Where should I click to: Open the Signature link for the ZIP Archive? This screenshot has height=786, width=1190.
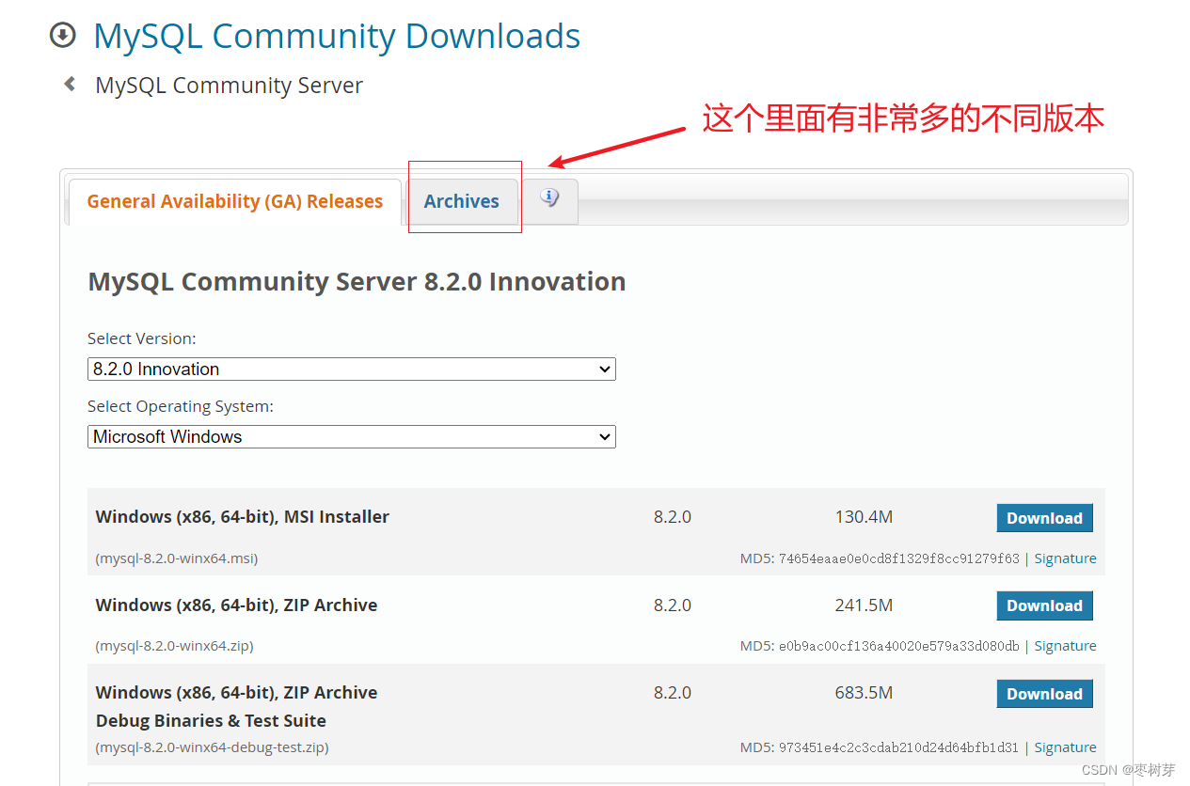pyautogui.click(x=1065, y=645)
